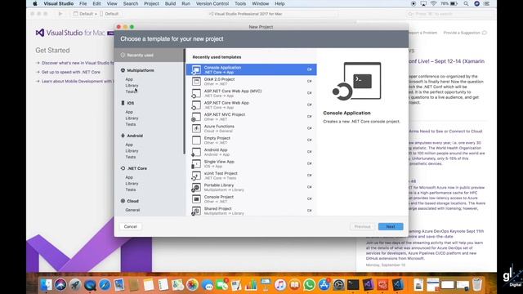Open iTunes from the Dock

pos(280,285)
